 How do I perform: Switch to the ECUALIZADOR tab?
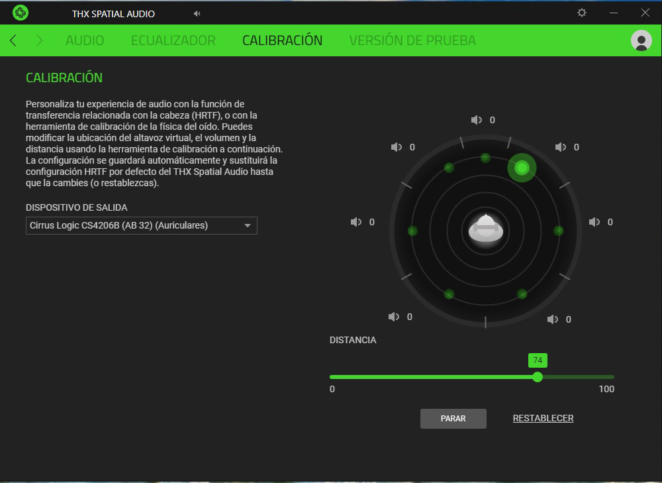(173, 40)
